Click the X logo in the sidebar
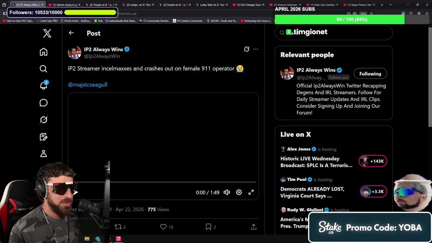432x243 pixels. point(47,33)
